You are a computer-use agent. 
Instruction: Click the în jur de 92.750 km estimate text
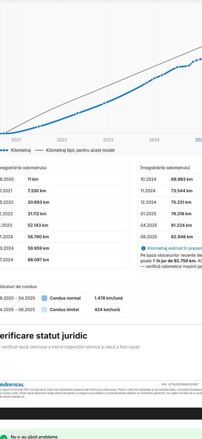177,261
